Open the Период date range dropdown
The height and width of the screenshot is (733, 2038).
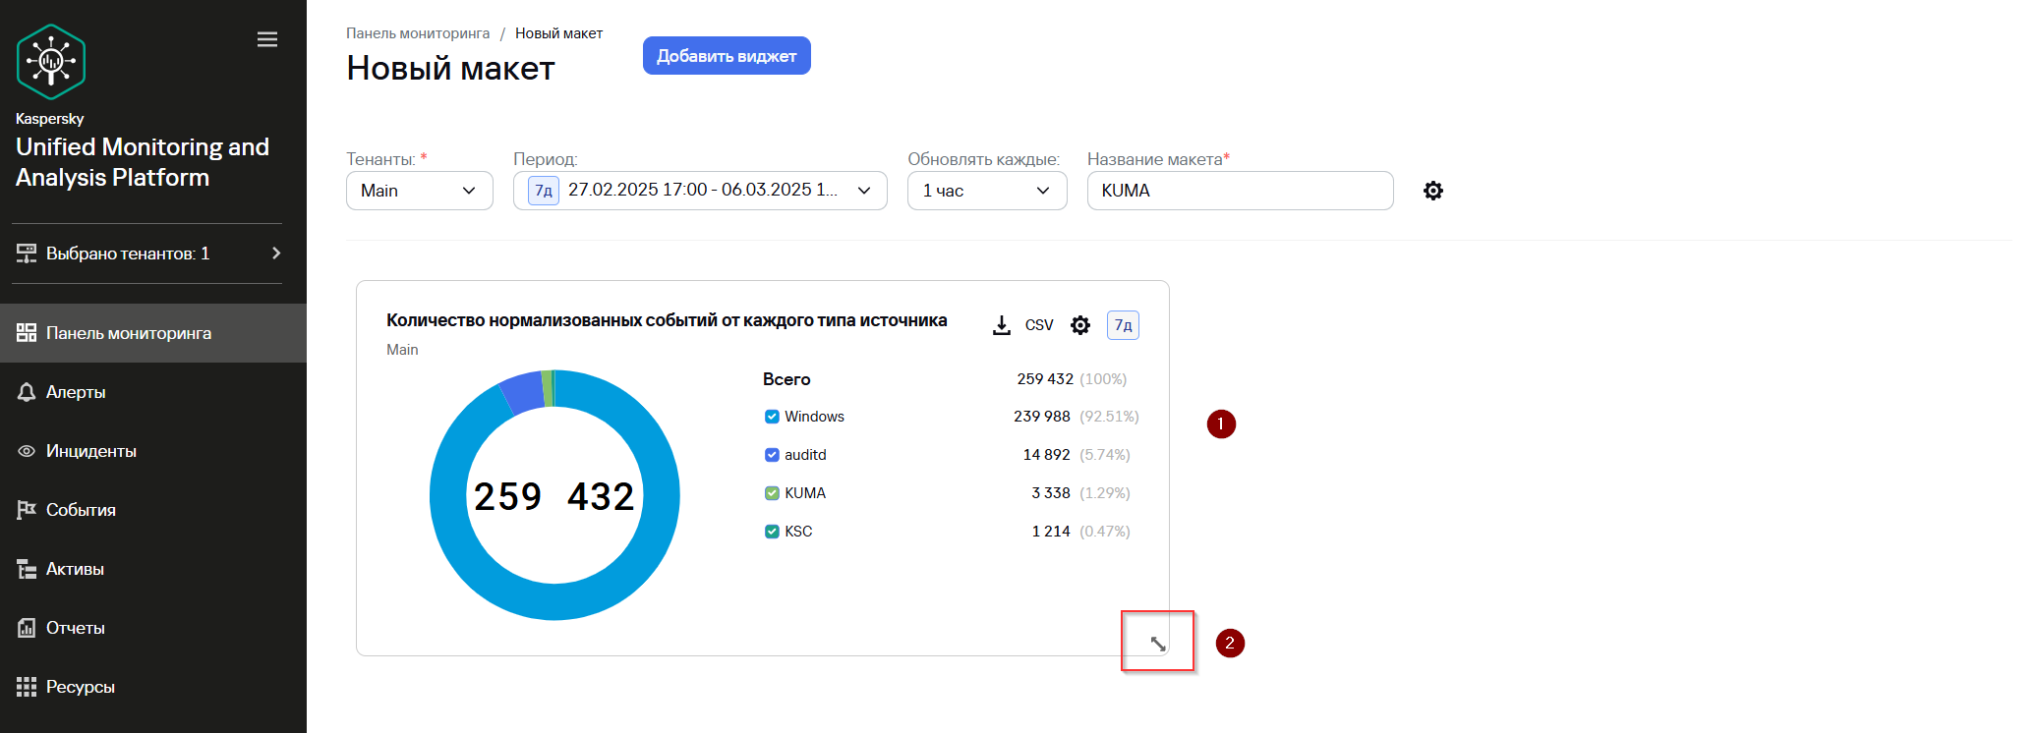(700, 191)
